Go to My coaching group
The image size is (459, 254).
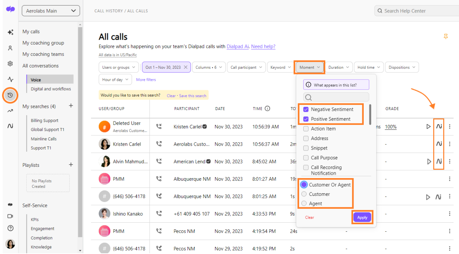[x=43, y=43]
